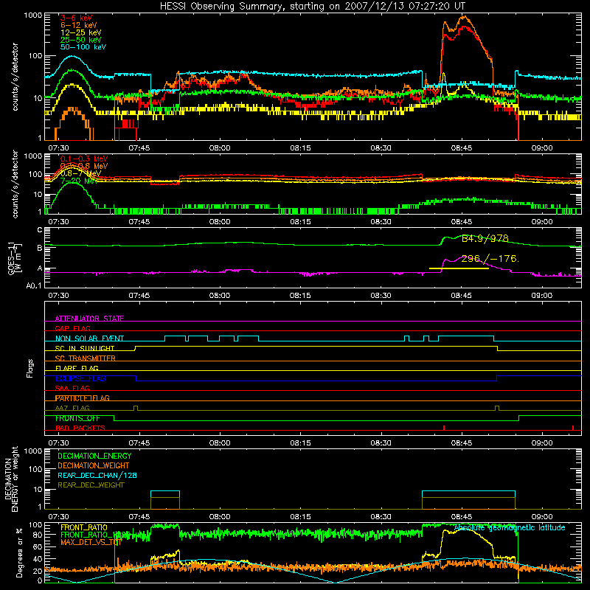Click the 'Absolute geomagnetic latitude' label

[510, 527]
